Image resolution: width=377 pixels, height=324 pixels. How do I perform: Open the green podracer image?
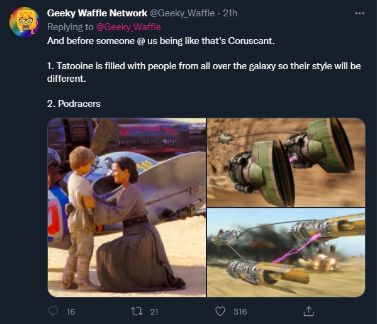tap(286, 162)
